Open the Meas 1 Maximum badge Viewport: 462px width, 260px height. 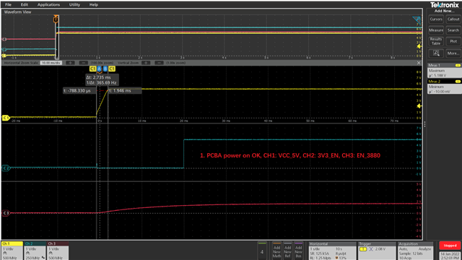[x=445, y=71]
